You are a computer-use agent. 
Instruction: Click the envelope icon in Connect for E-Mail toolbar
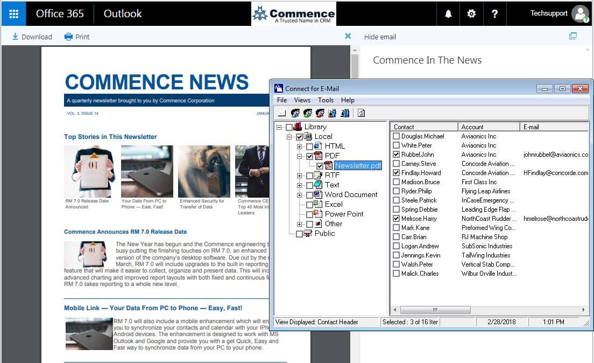click(x=281, y=113)
